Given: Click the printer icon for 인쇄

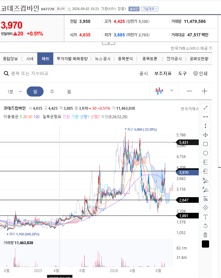Looking at the screenshot, I should tap(196, 73).
